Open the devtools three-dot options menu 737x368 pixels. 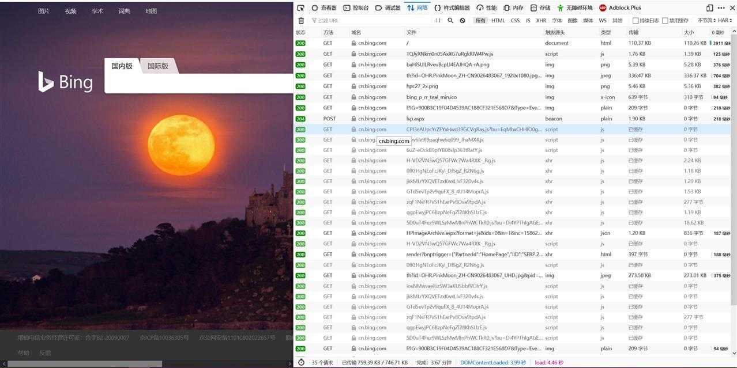click(721, 8)
